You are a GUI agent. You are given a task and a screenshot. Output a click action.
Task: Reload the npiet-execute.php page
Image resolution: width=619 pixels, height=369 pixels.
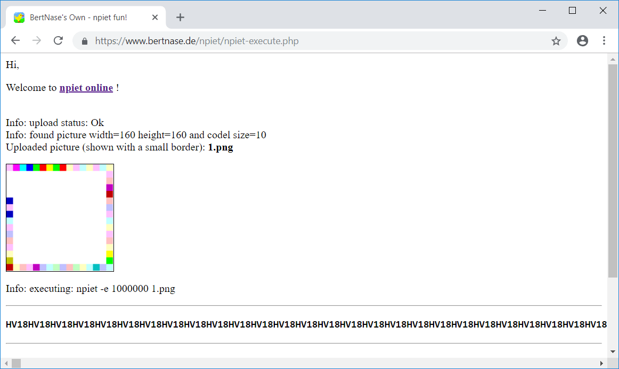click(58, 40)
